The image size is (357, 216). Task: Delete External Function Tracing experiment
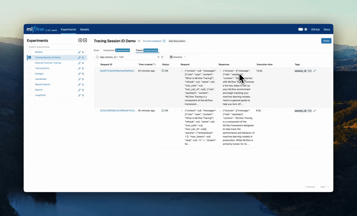(83, 63)
